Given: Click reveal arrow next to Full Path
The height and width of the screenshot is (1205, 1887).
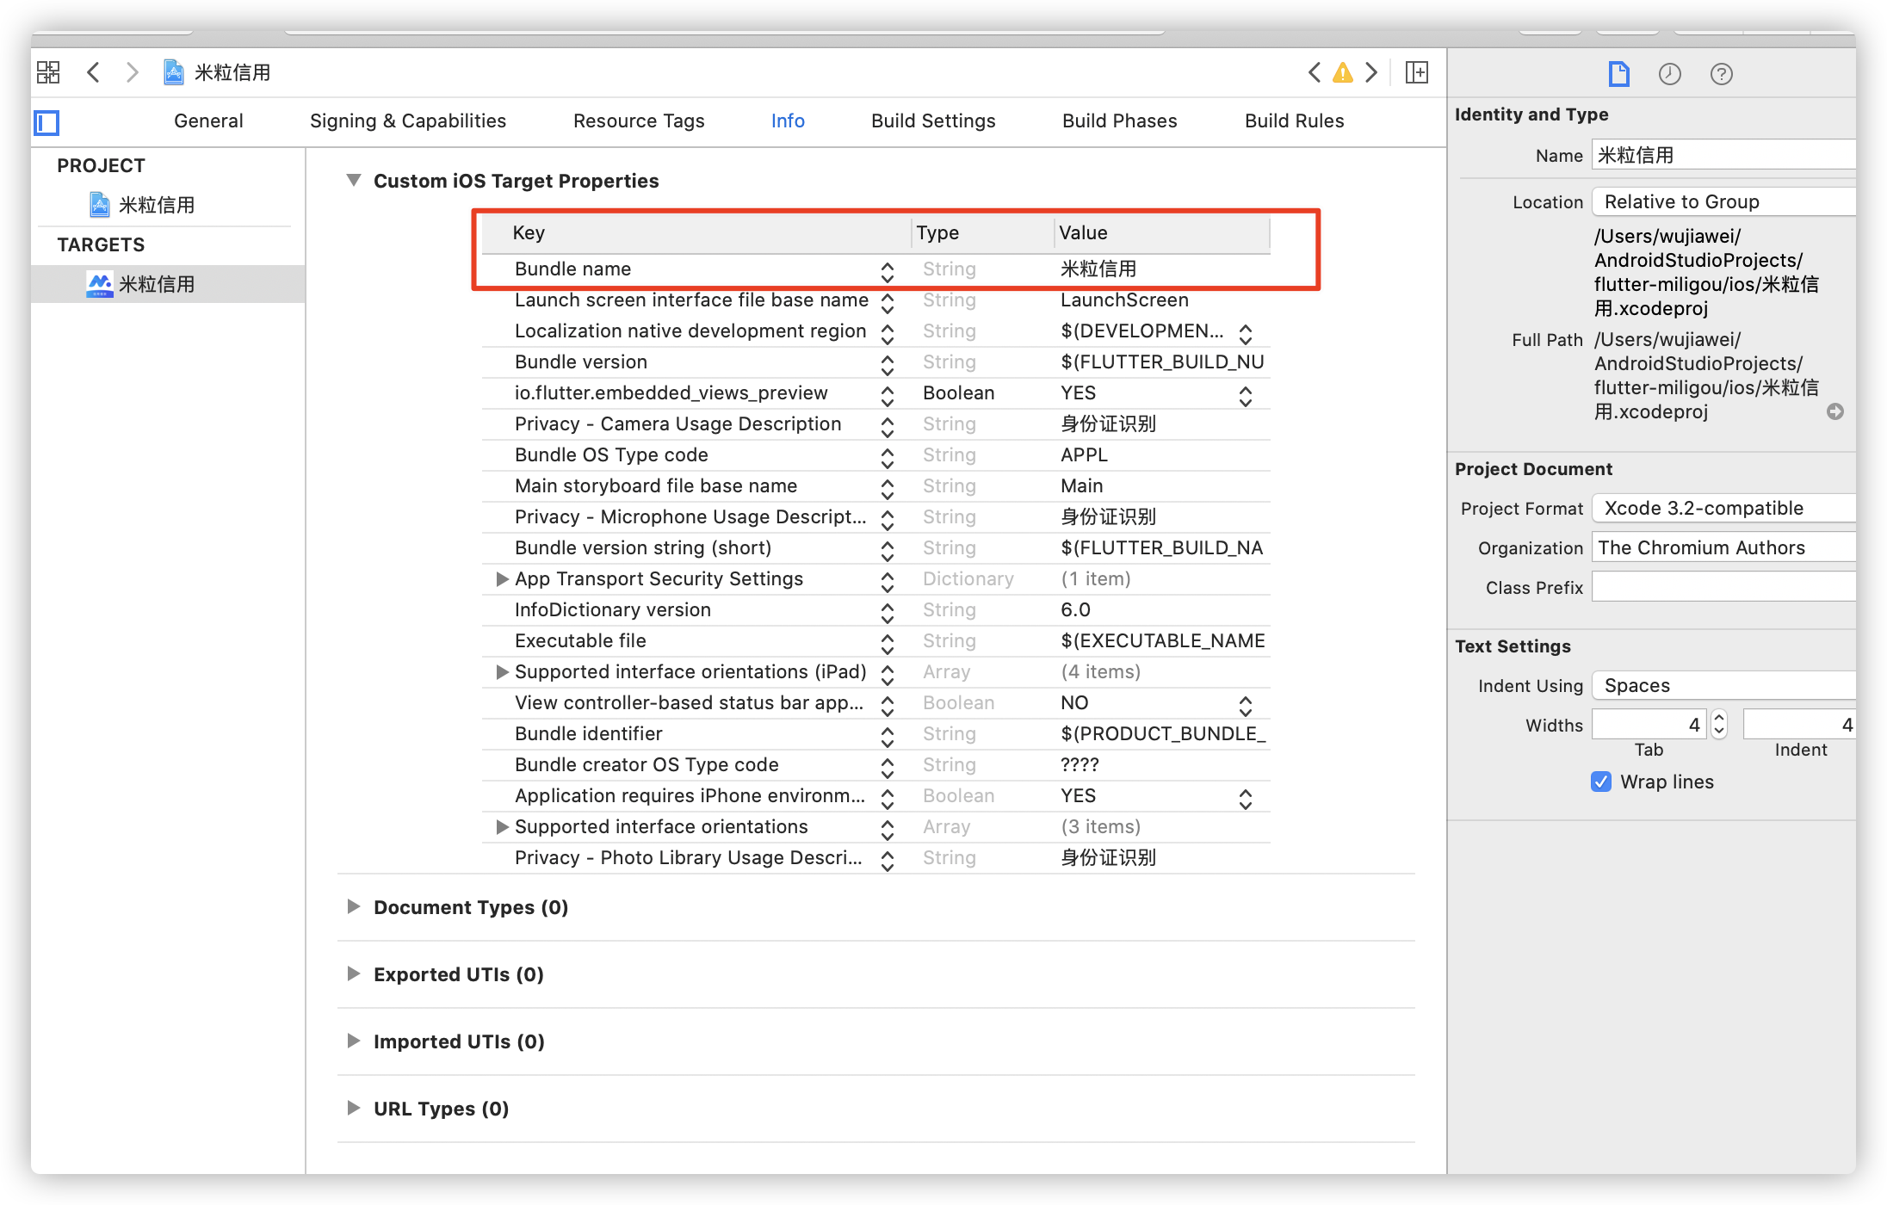Looking at the screenshot, I should coord(1834,411).
